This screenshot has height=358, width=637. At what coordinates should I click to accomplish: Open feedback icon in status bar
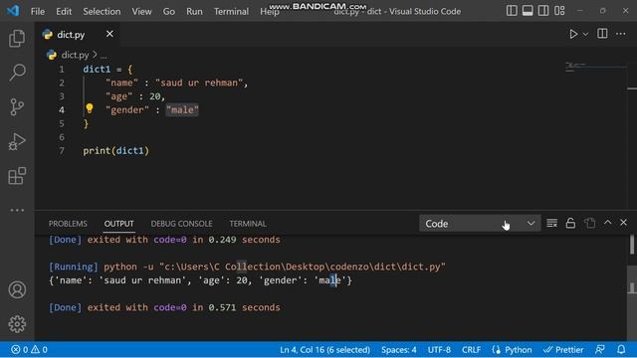(600, 349)
